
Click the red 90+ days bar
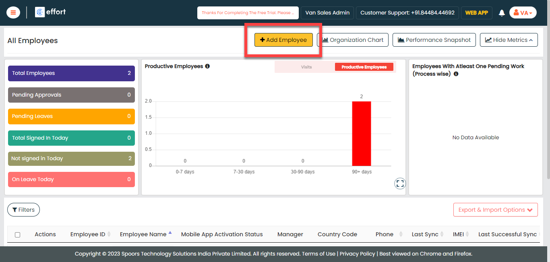tap(362, 133)
